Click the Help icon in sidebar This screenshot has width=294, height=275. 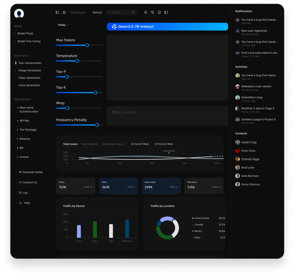point(20,203)
